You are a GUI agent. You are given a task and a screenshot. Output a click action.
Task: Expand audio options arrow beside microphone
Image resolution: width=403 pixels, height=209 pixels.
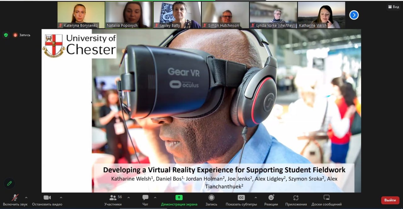[26, 198]
